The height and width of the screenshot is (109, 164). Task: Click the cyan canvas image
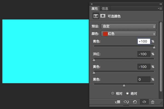46,51
